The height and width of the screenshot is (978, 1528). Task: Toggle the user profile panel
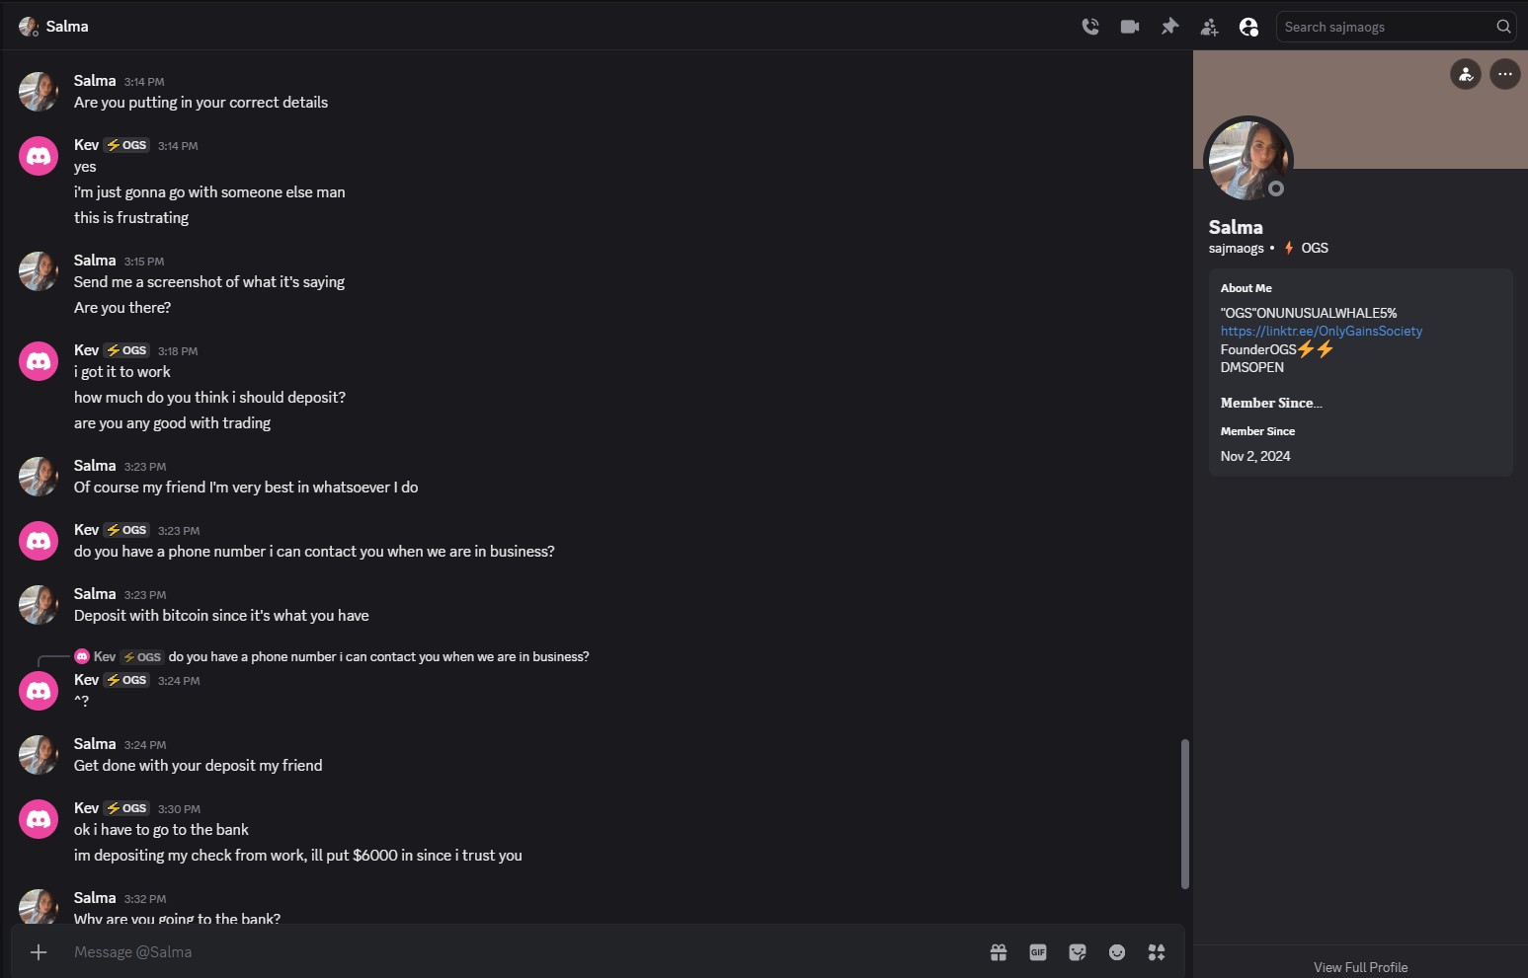tap(1248, 27)
